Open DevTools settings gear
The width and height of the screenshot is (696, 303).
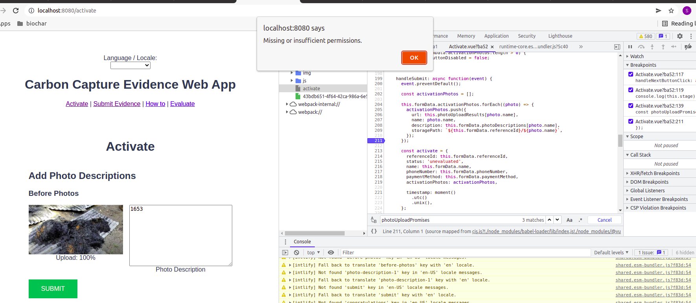680,36
